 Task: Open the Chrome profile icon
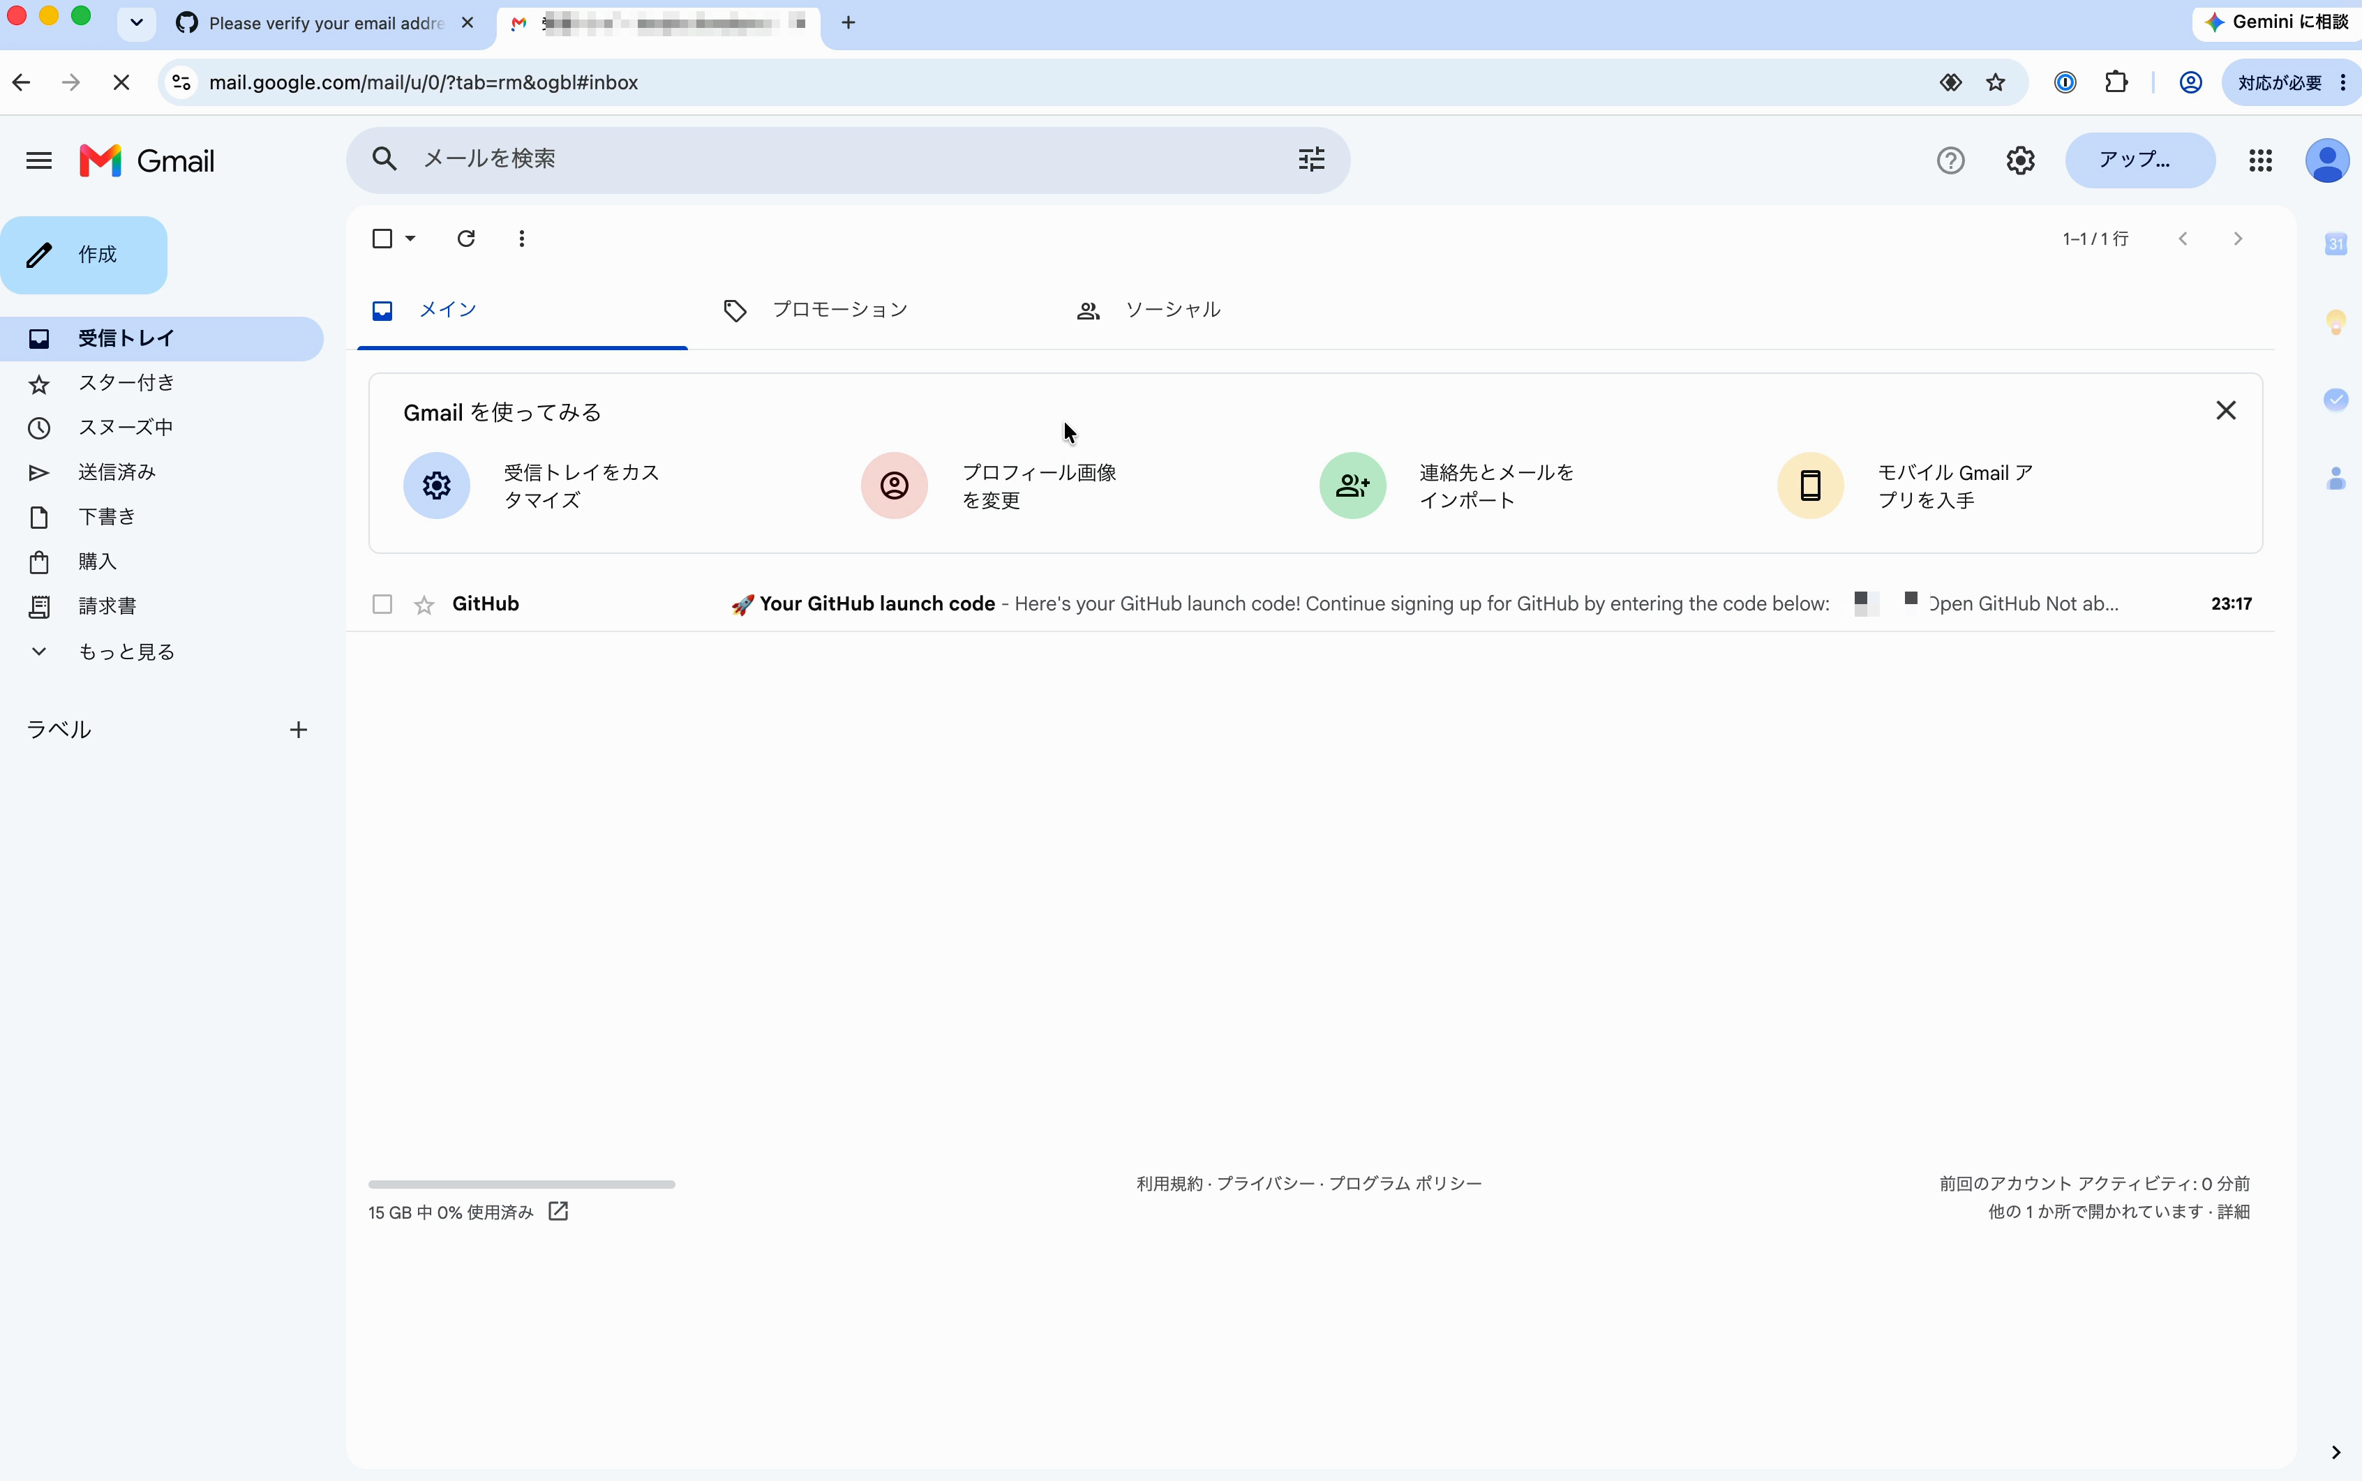pyautogui.click(x=2190, y=82)
